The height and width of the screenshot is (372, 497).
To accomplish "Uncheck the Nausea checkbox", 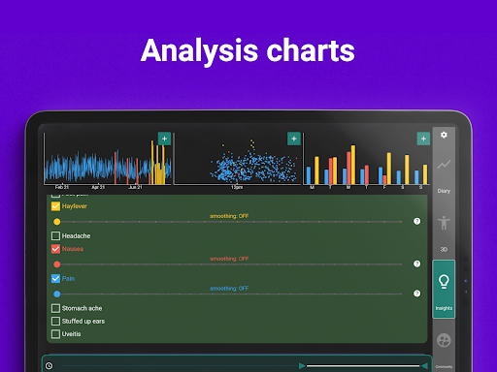I will tap(55, 249).
